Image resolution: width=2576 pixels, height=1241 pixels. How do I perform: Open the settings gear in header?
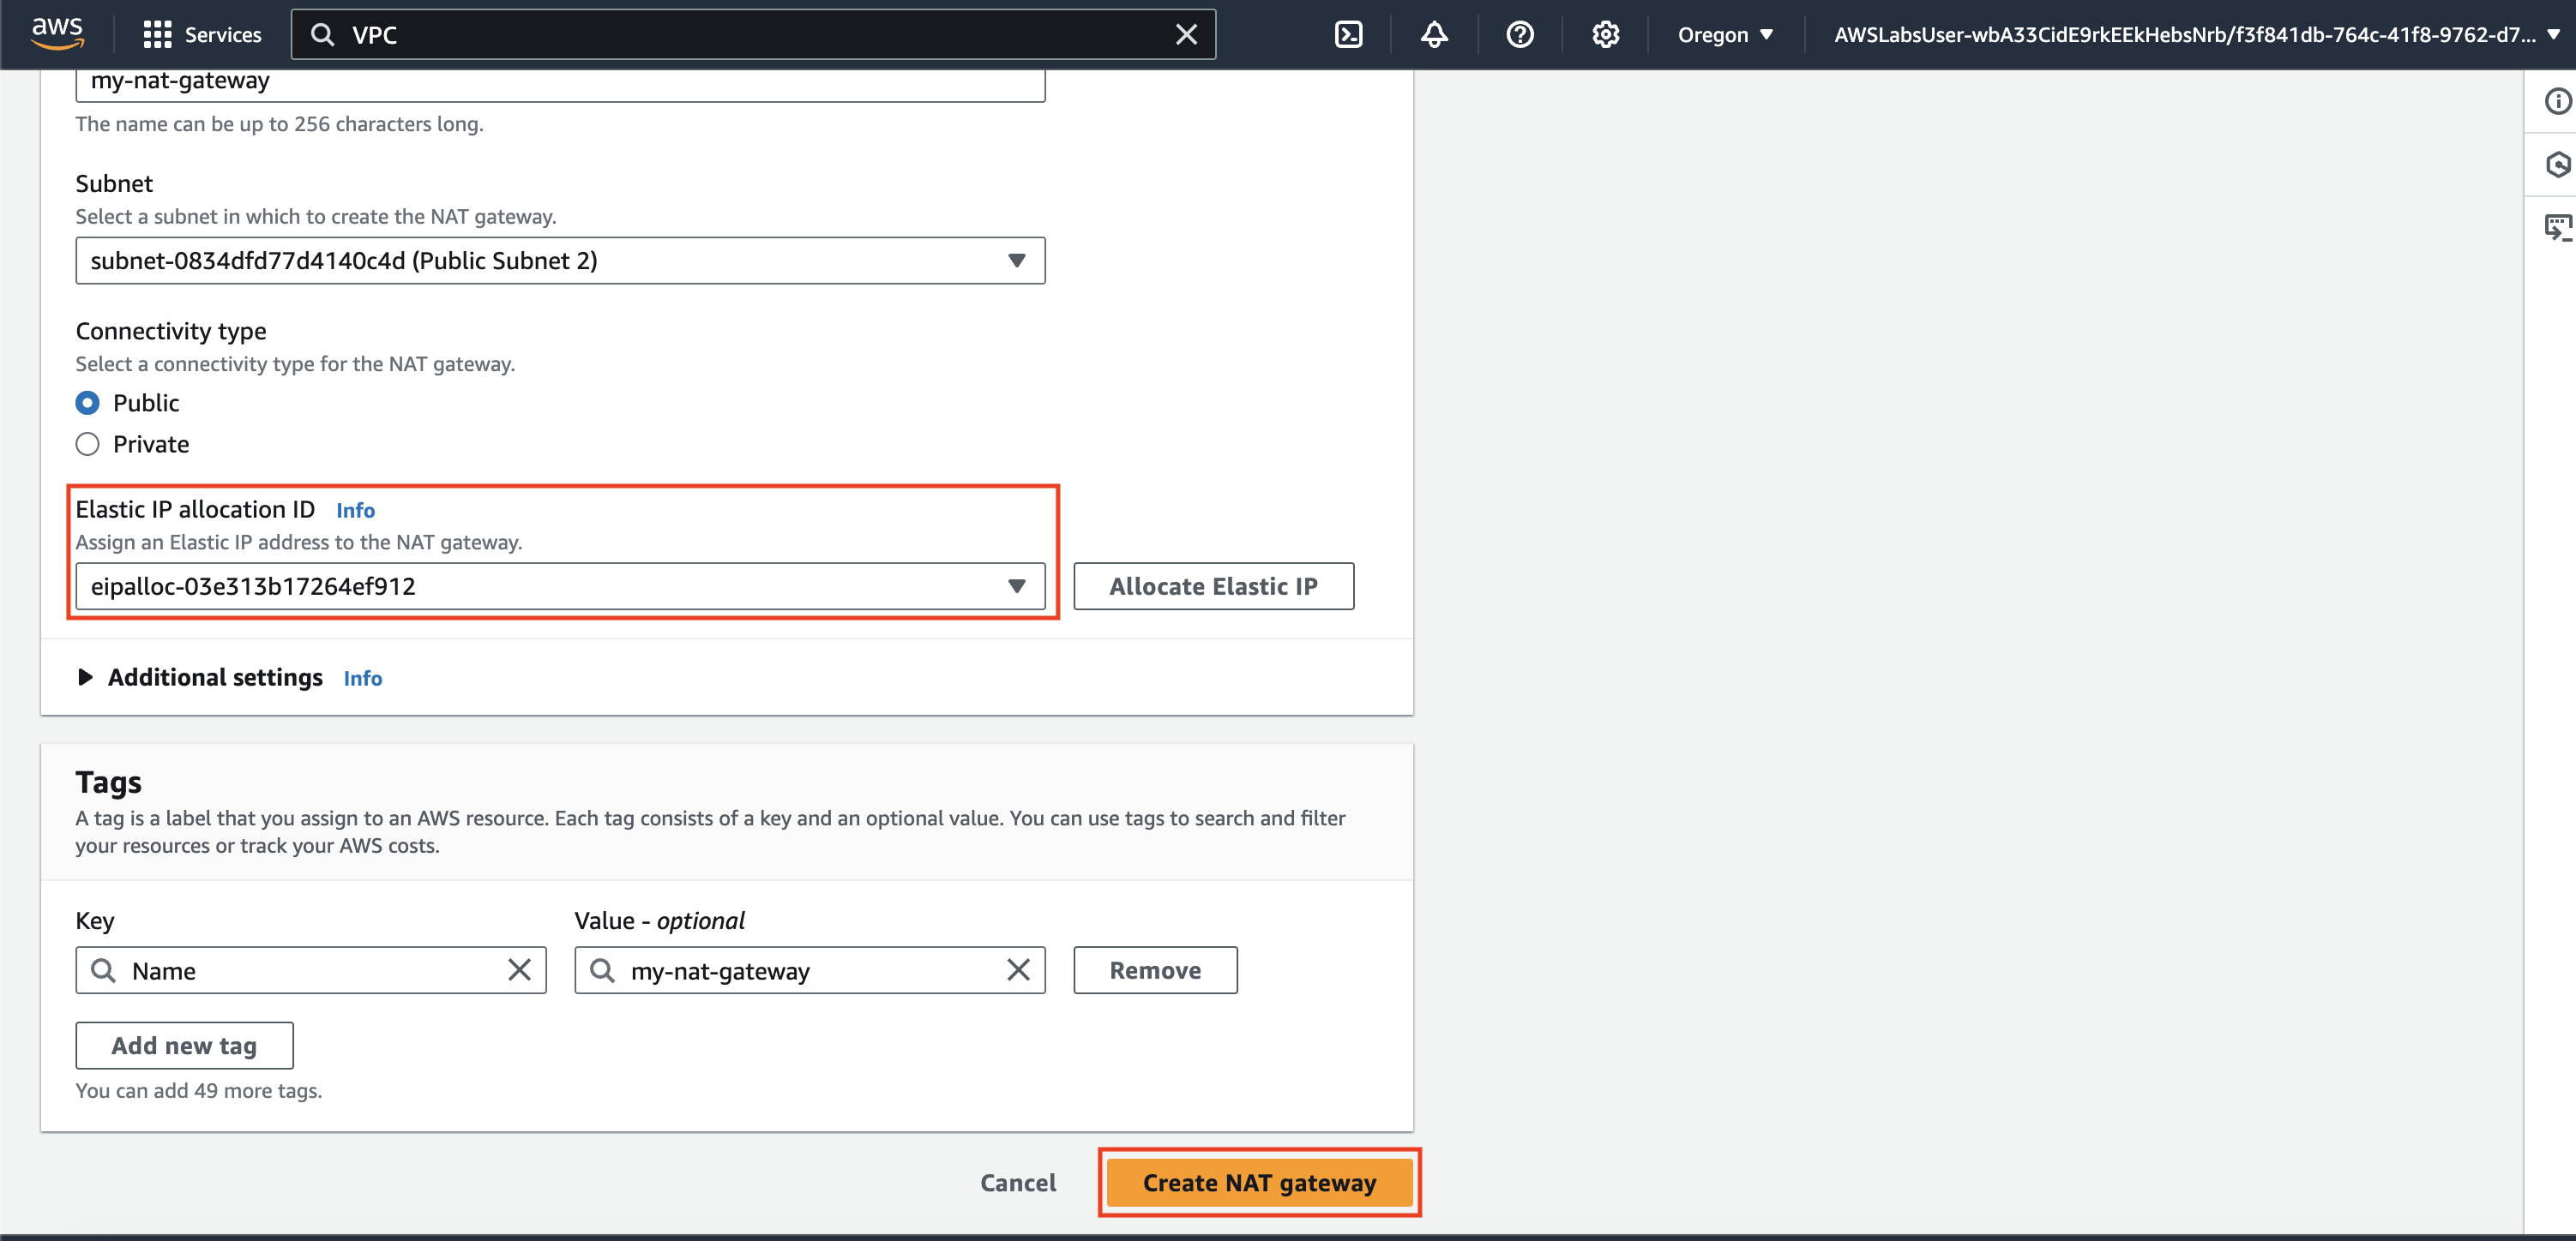(x=1605, y=35)
